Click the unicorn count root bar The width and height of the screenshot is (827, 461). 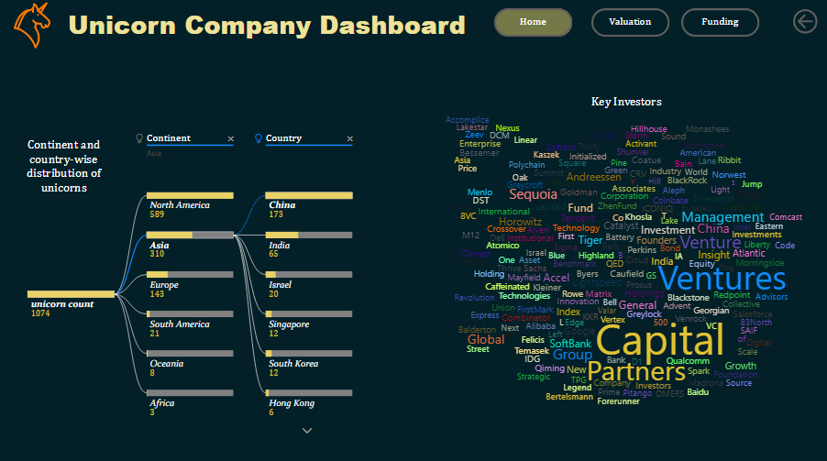point(71,294)
